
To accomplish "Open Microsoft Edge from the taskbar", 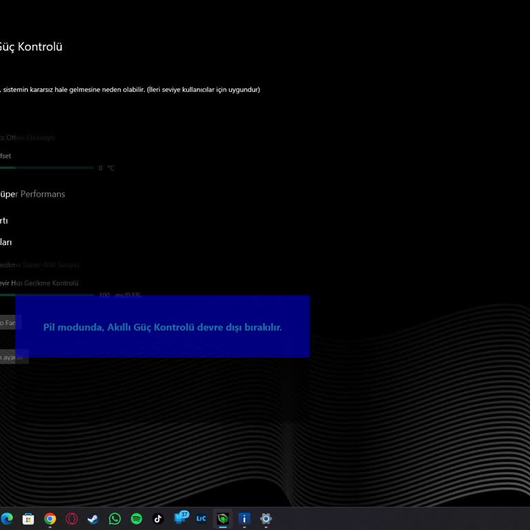I will [7, 518].
